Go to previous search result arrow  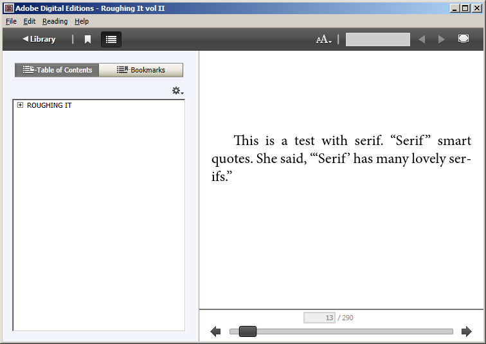click(422, 40)
